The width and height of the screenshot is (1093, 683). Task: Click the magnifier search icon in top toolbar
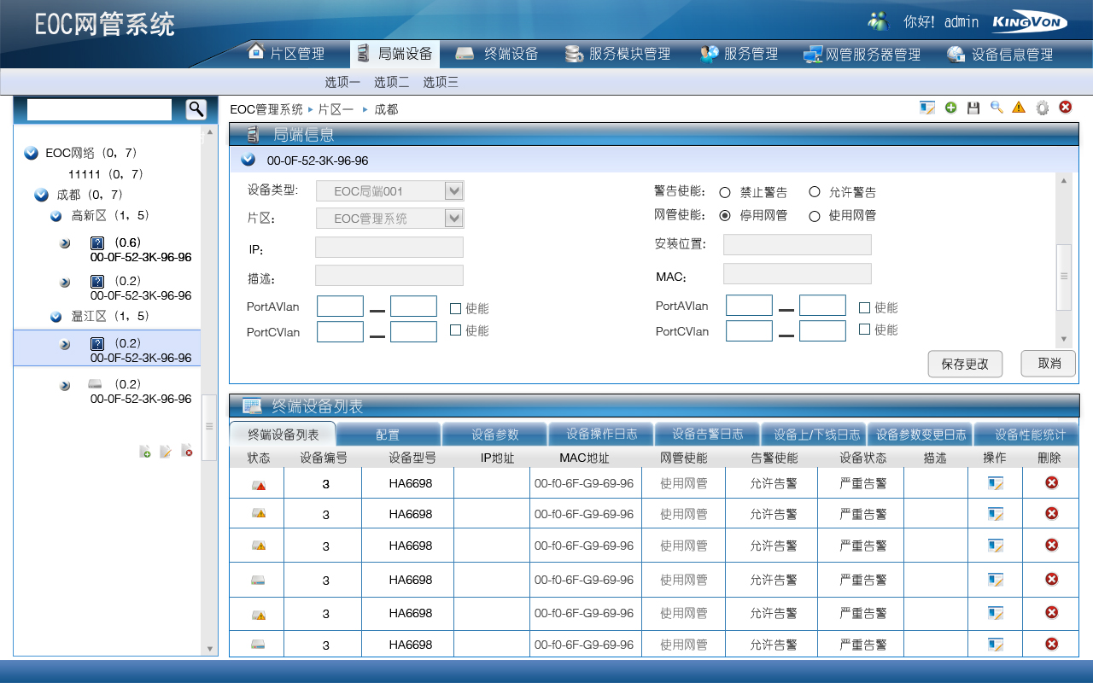997,108
